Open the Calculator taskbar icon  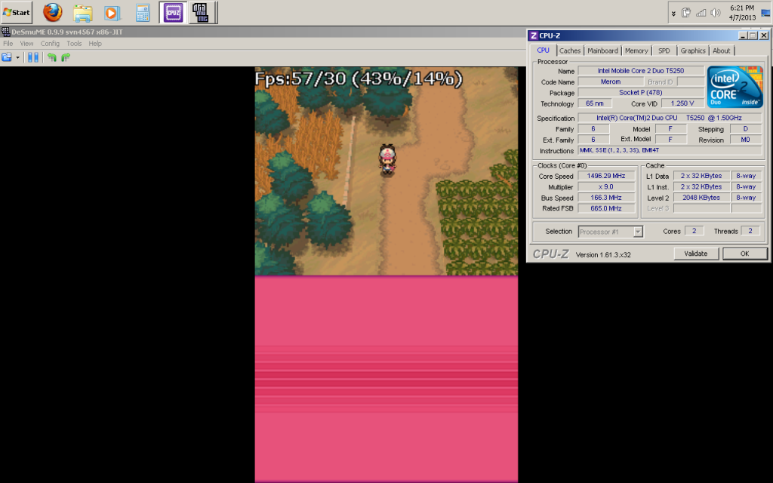(x=142, y=12)
